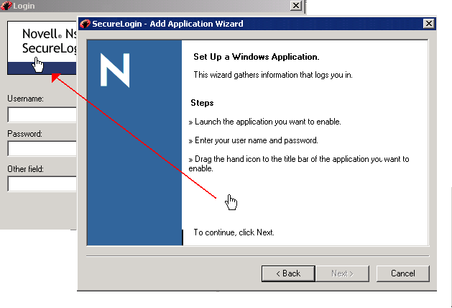The width and height of the screenshot is (452, 308).
Task: Click the 'Set Up a Windows Application.' heading
Action: (x=257, y=57)
